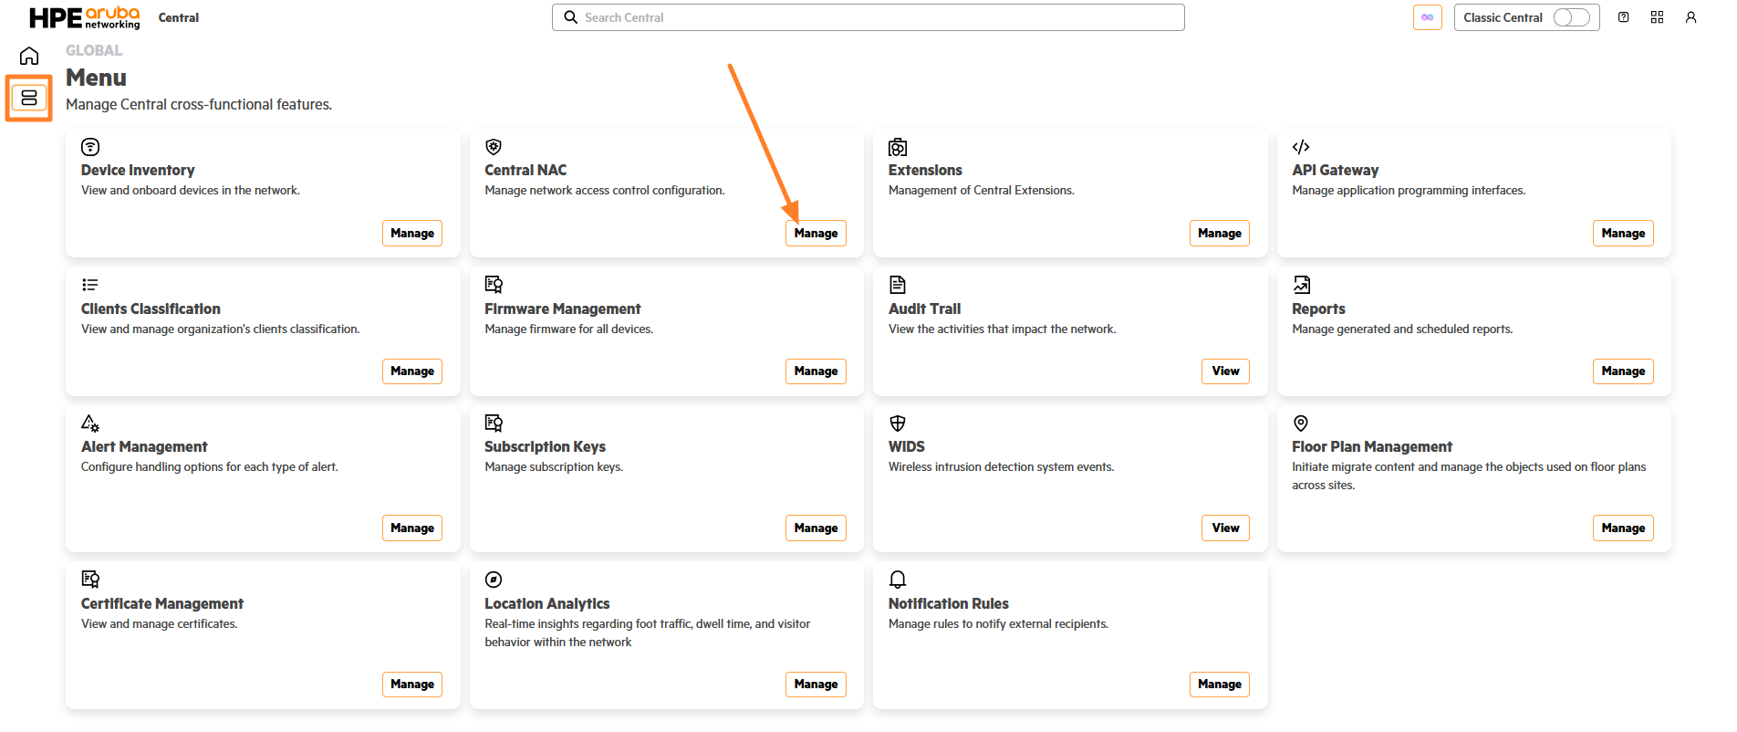Click the Extensions title text
The height and width of the screenshot is (732, 1737).
[925, 171]
